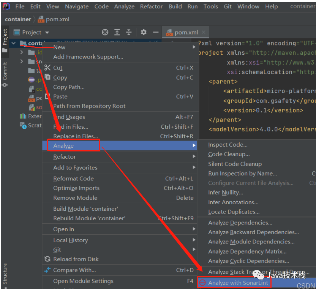
Task: Open the Refactor menu in menu bar
Action: (151, 6)
